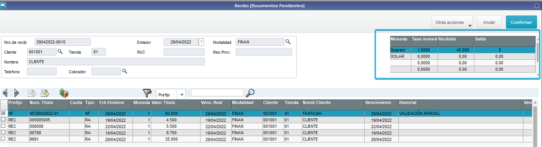This screenshot has width=542, height=147.
Task: Select the Guarani currency row
Action: (463, 50)
